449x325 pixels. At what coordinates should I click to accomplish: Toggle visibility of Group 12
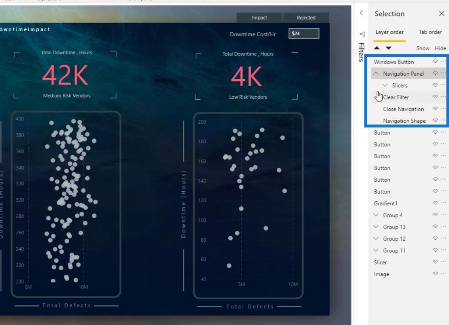point(435,238)
